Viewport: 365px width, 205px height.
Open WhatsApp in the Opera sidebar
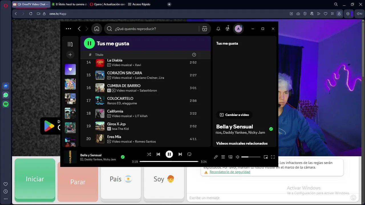pos(6,95)
